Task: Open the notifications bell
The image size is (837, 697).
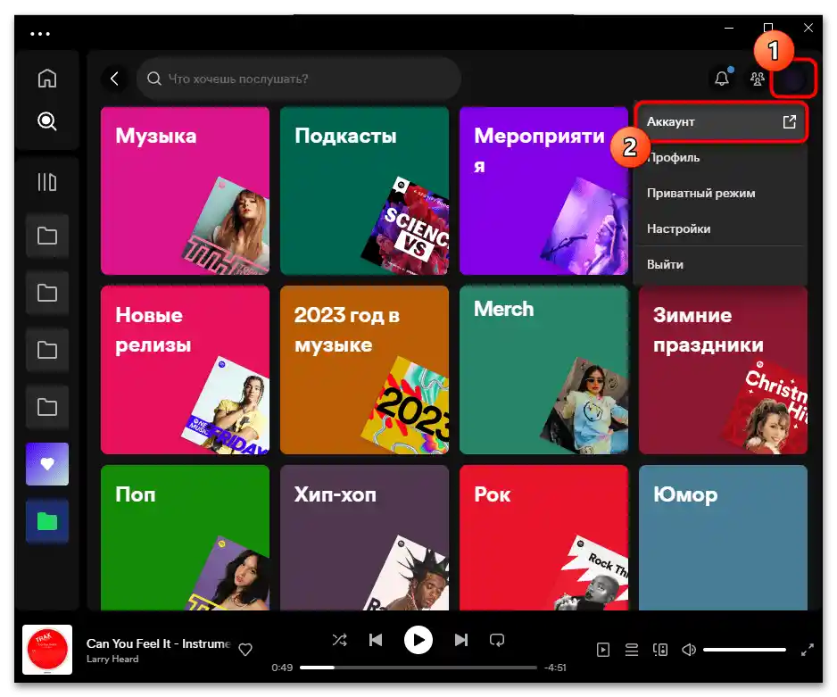Action: tap(722, 79)
